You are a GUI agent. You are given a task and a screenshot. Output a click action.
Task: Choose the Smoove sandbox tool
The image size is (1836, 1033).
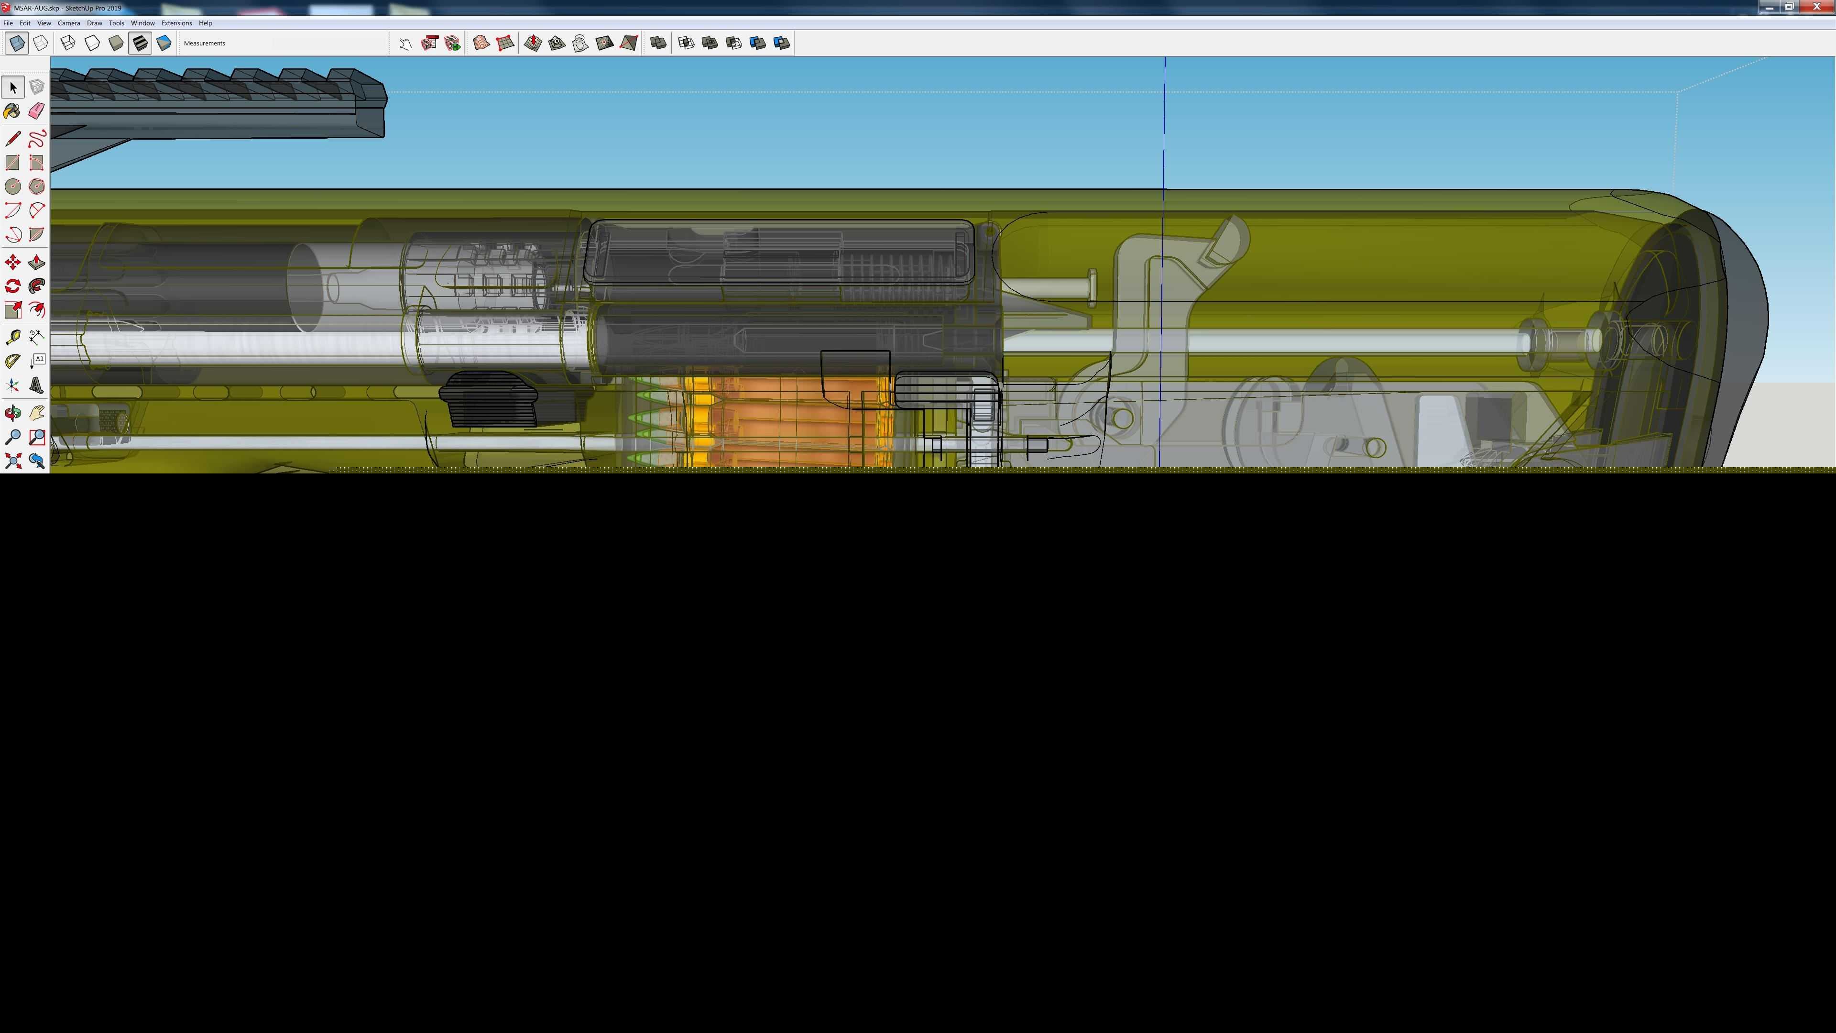533,44
